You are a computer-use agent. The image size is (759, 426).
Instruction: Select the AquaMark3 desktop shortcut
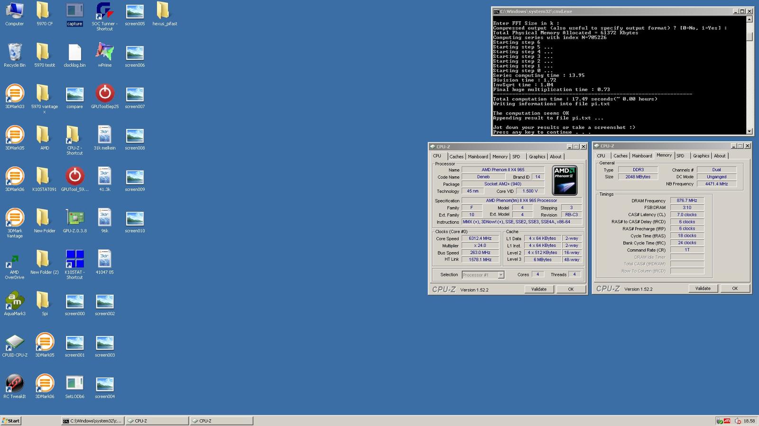click(x=14, y=304)
